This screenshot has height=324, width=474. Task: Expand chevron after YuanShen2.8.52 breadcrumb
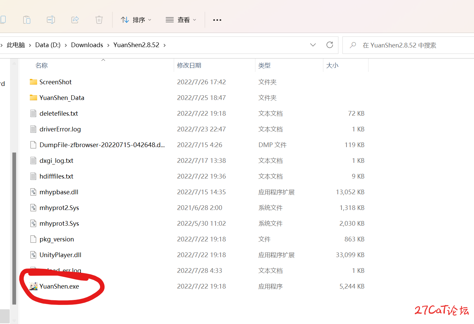coord(164,45)
